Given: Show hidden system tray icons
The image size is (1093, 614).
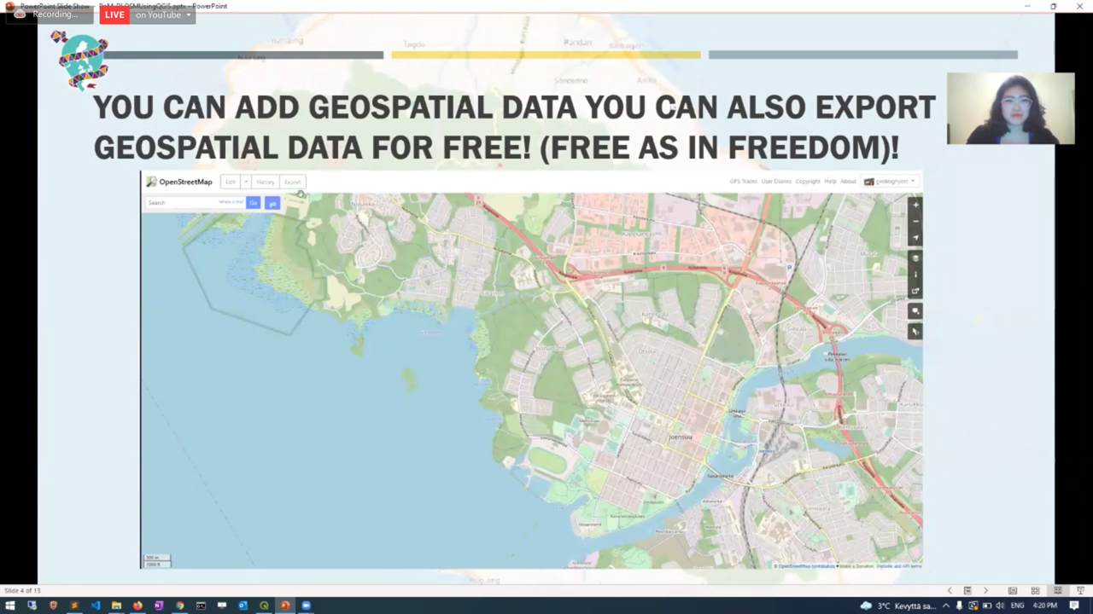Looking at the screenshot, I should [x=946, y=605].
